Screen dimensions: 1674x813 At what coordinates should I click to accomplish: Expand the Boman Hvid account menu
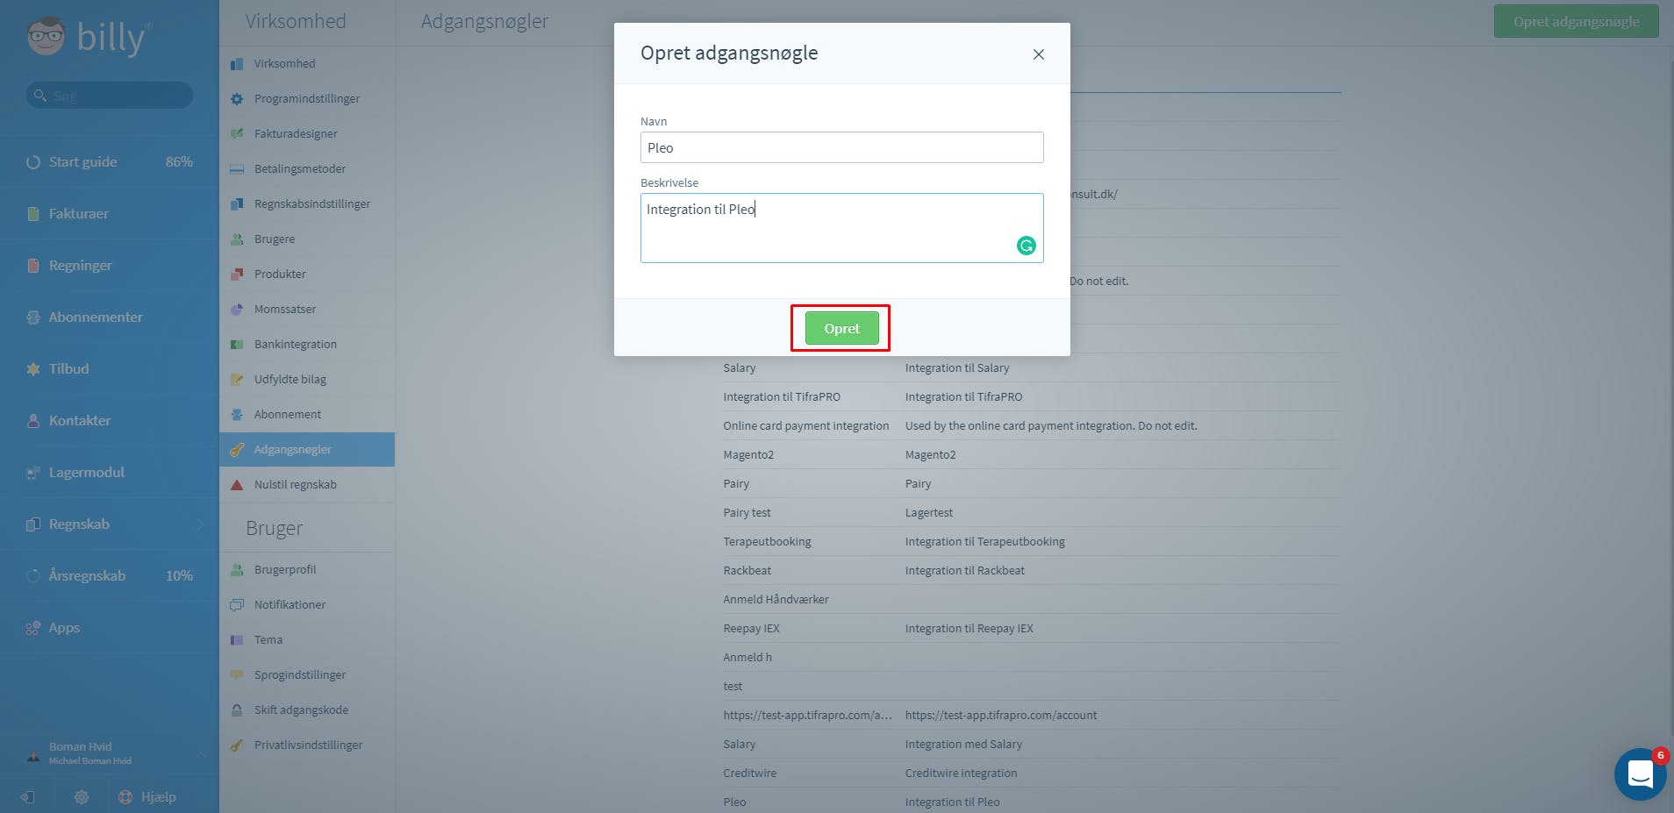(x=200, y=753)
